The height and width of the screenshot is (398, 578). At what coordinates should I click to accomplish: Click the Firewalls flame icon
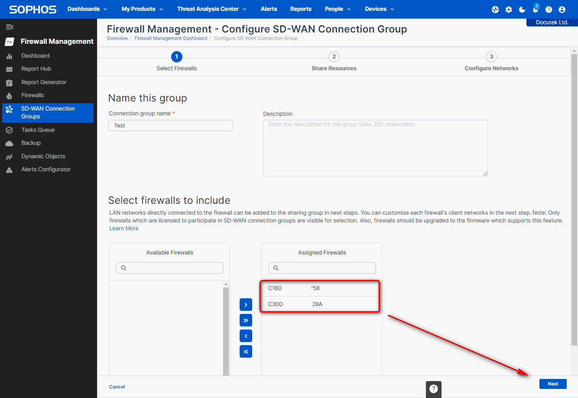click(x=9, y=95)
